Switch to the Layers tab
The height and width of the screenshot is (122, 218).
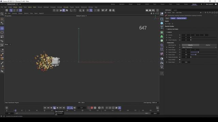pos(175,10)
